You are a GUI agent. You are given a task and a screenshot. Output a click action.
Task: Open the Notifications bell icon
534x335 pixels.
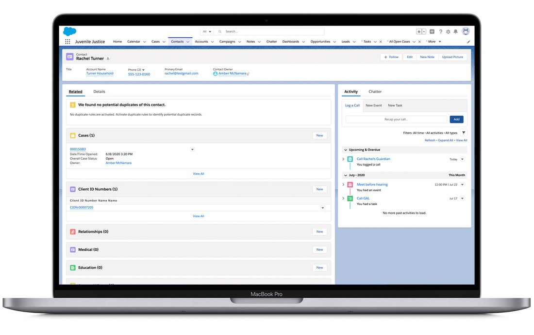click(x=456, y=31)
